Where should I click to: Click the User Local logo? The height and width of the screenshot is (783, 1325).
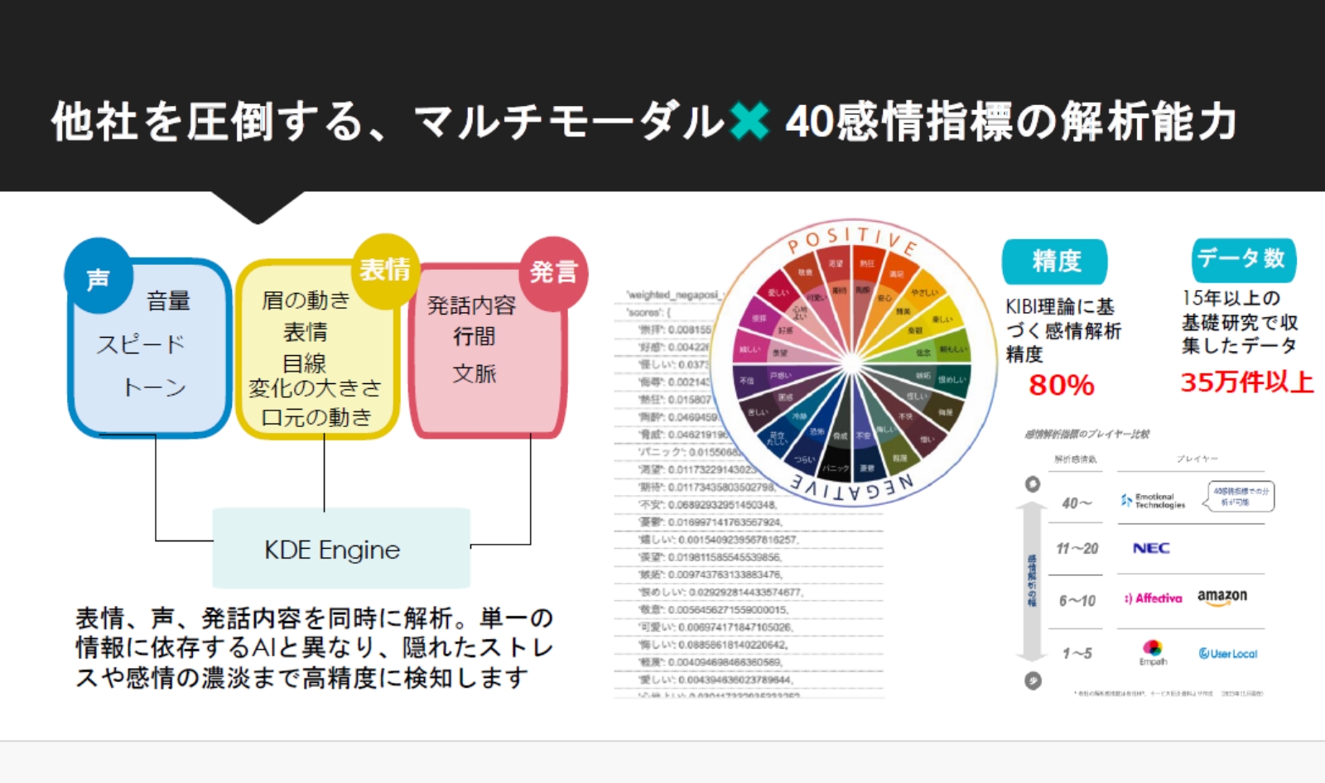(1227, 653)
